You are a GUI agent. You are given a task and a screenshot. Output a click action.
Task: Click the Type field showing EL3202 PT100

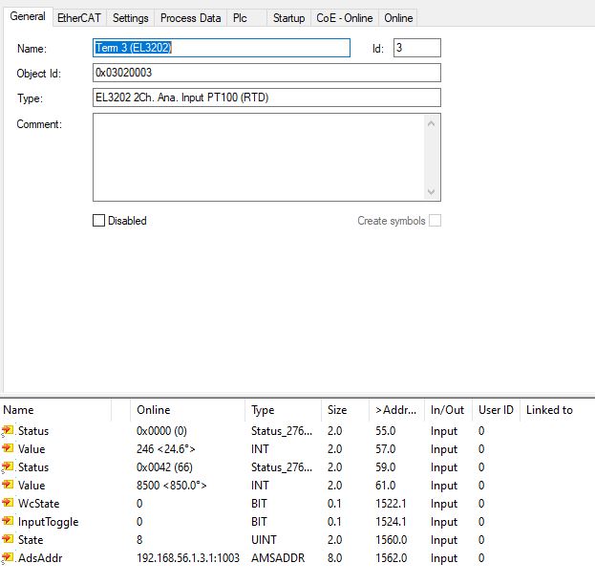[266, 97]
